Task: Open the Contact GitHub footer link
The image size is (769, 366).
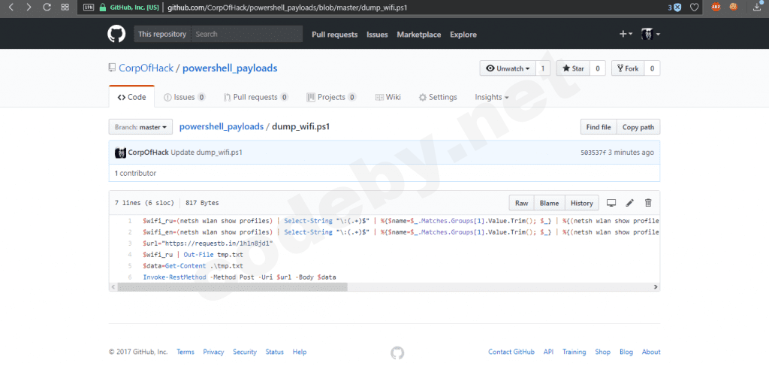Action: pyautogui.click(x=511, y=352)
